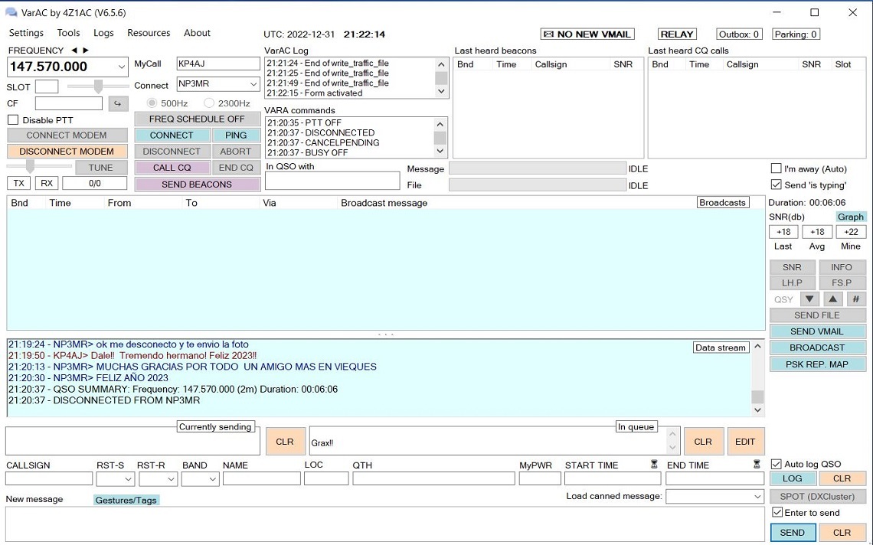Click the CALL CQ button
873x545 pixels.
(172, 168)
